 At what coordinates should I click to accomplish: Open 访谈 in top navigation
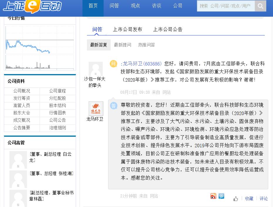click(156, 6)
